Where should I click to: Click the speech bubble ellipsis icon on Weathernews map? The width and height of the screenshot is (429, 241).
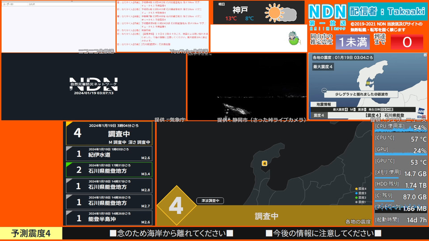(324, 90)
